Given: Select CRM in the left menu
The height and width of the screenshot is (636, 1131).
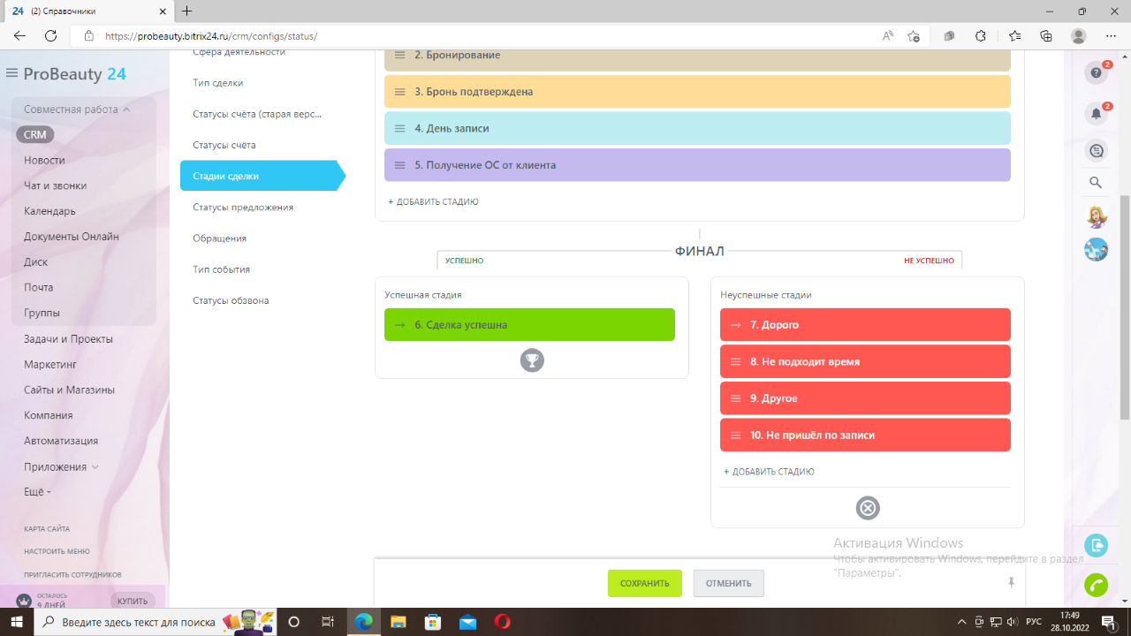Looking at the screenshot, I should [x=34, y=135].
